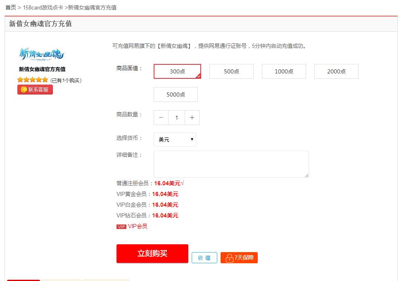Click the VIP黄金会员 price line

147,194
